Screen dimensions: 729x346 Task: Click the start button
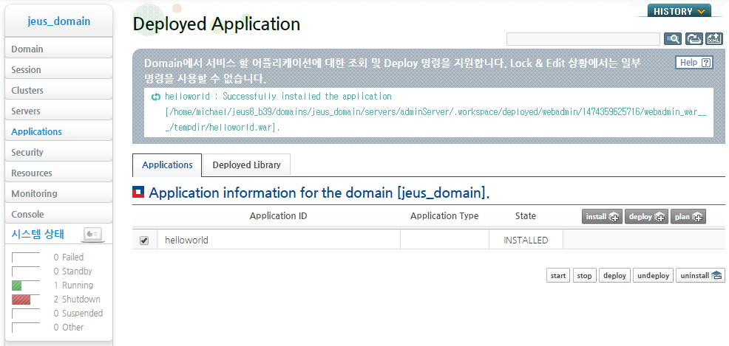[x=558, y=275]
